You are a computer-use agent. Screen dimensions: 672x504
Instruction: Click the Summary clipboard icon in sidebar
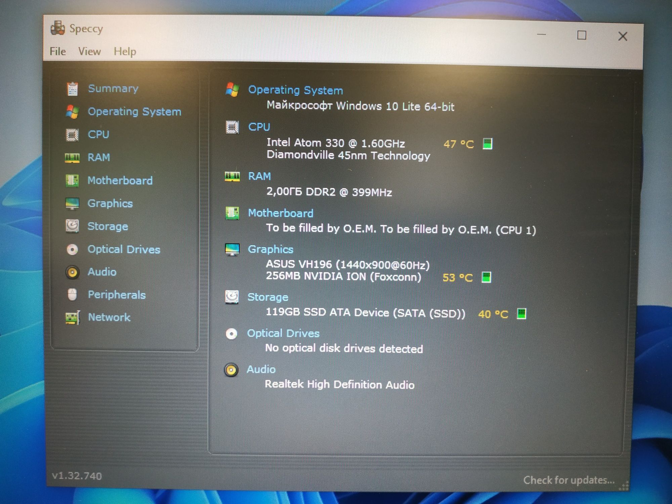click(72, 89)
